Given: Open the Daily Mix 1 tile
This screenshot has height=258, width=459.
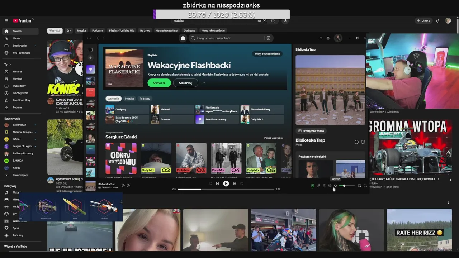Looking at the screenshot, I should coord(262,119).
